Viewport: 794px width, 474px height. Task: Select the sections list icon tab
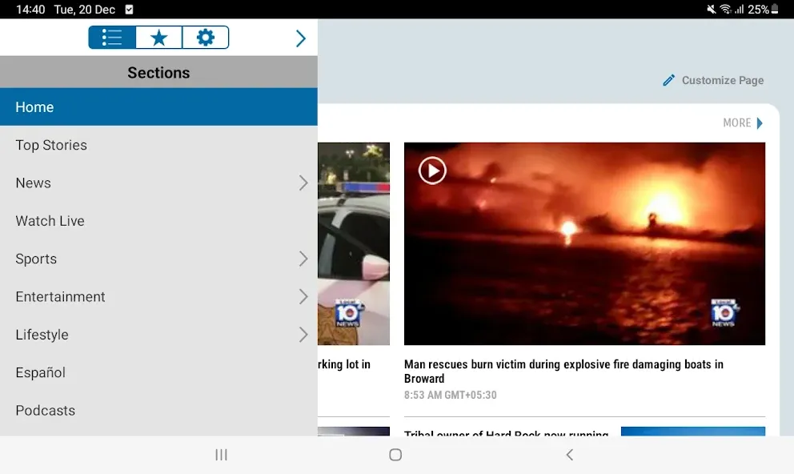[x=112, y=38]
